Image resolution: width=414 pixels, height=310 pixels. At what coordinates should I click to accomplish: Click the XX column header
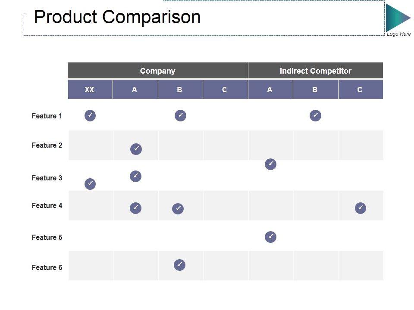tap(90, 90)
